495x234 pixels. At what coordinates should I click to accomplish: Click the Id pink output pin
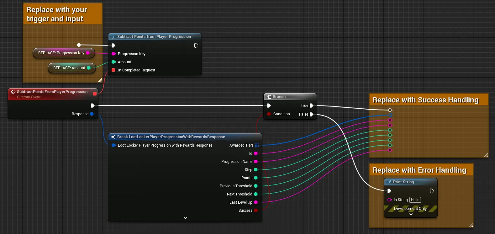click(256, 153)
